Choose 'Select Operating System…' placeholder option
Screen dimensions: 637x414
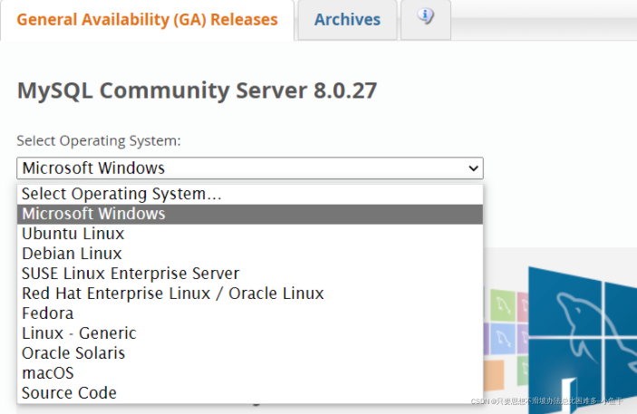250,194
